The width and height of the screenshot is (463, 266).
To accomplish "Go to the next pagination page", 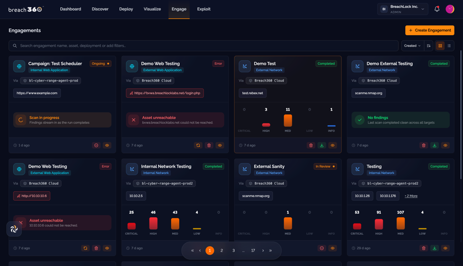I will [263, 251].
